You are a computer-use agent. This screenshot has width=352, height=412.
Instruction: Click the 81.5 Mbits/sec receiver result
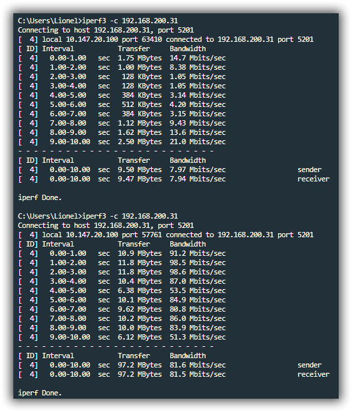point(198,374)
